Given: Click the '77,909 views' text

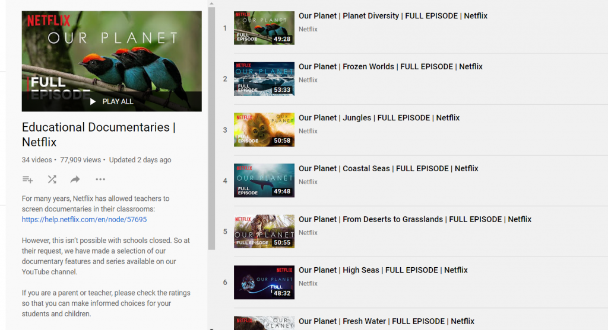Looking at the screenshot, I should (x=80, y=160).
